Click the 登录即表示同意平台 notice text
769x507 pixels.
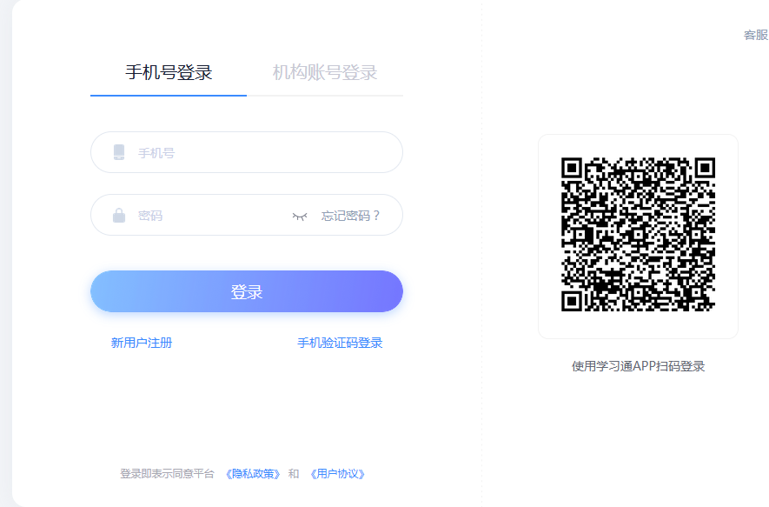[167, 474]
